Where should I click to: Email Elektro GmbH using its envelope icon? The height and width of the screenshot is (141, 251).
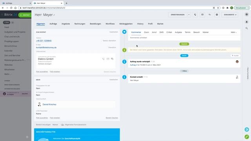pyautogui.click(x=108, y=59)
